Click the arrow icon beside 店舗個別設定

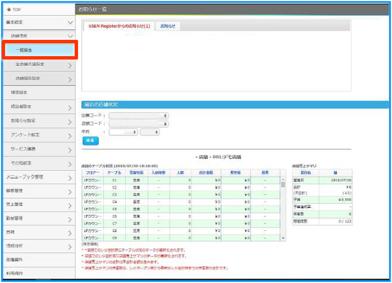coord(70,79)
